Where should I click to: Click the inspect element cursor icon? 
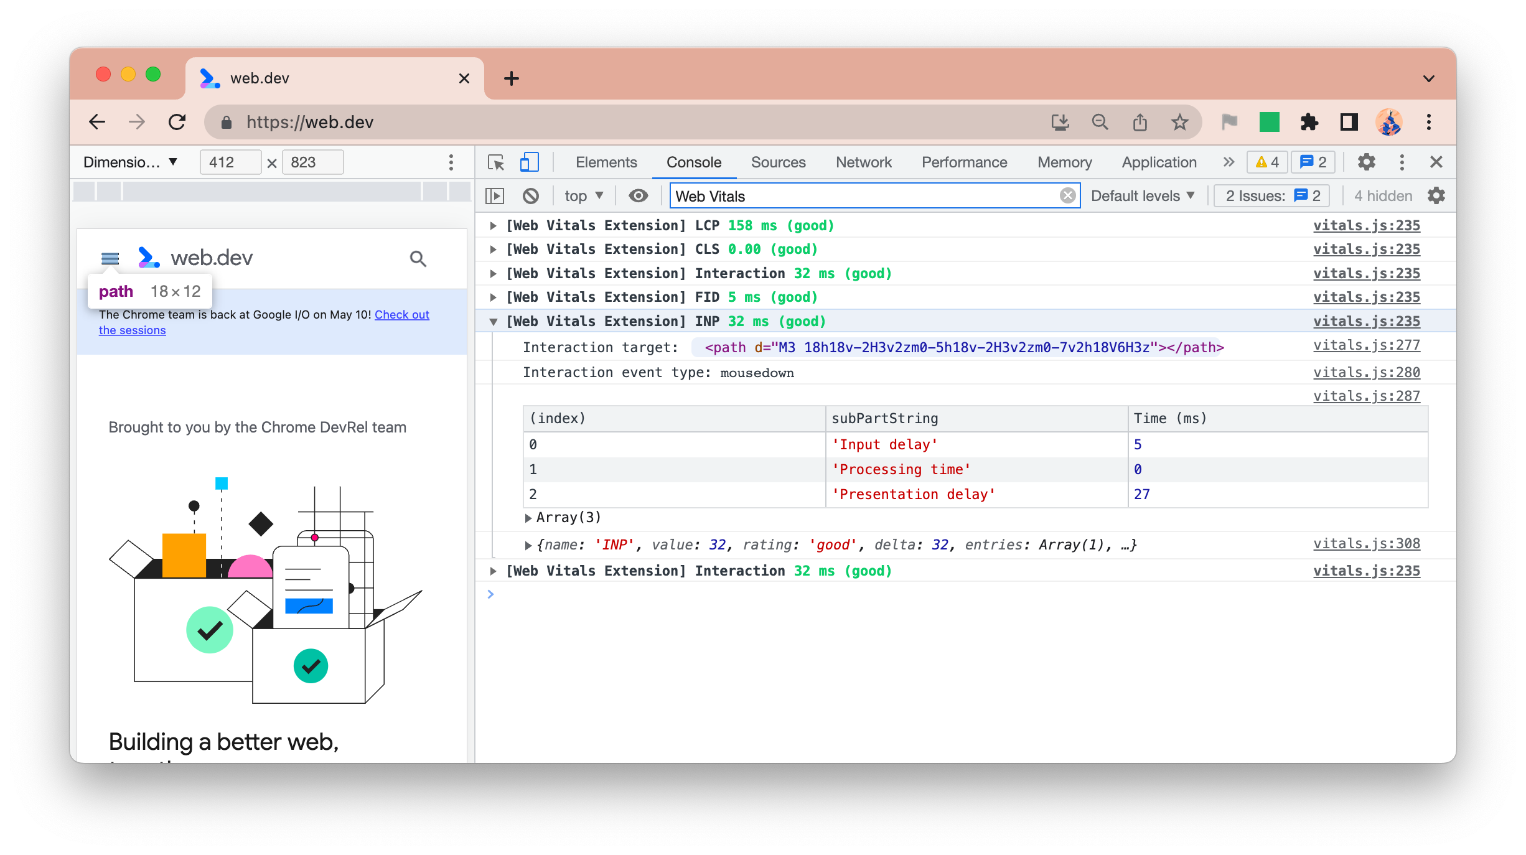tap(497, 161)
